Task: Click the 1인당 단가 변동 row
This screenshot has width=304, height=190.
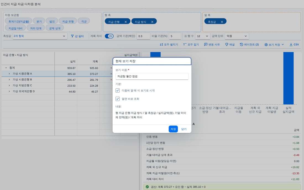Action: [x=222, y=143]
